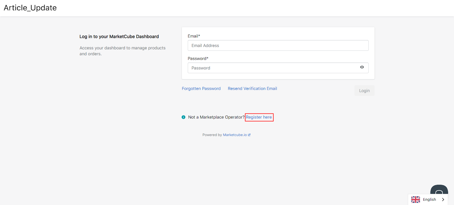This screenshot has width=454, height=205.
Task: Expand the English language selector chevron
Action: (443, 200)
